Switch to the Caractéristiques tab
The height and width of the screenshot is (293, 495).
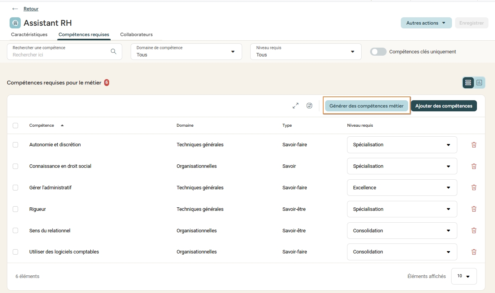pyautogui.click(x=29, y=35)
